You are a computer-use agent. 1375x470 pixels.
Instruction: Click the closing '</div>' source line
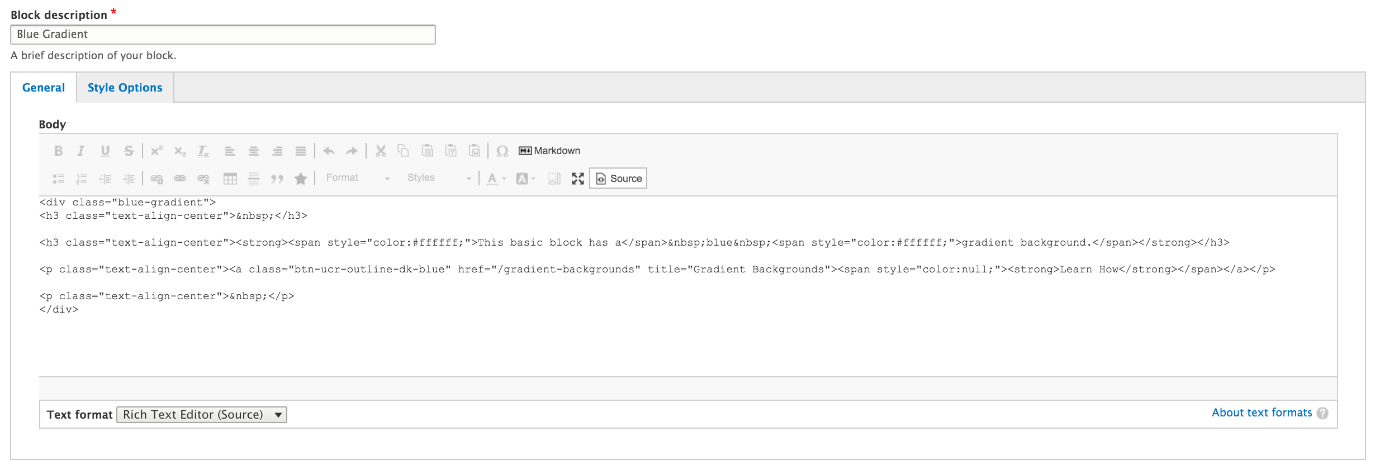point(59,310)
